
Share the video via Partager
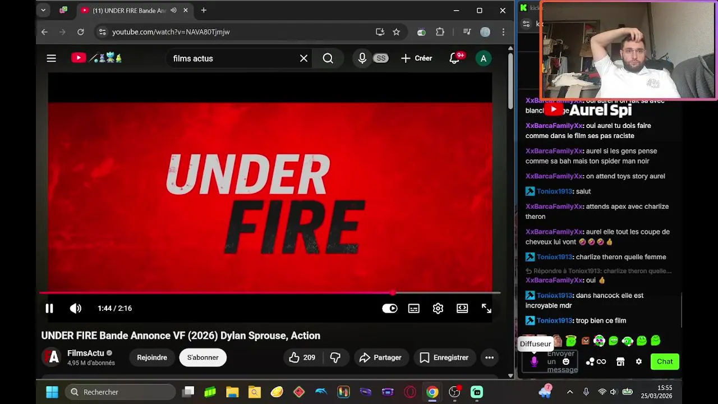[380, 357]
